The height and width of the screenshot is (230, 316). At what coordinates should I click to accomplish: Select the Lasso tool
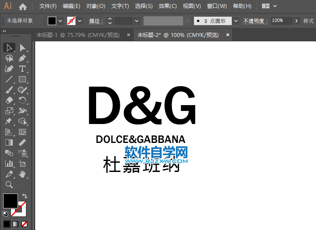pyautogui.click(x=9, y=58)
